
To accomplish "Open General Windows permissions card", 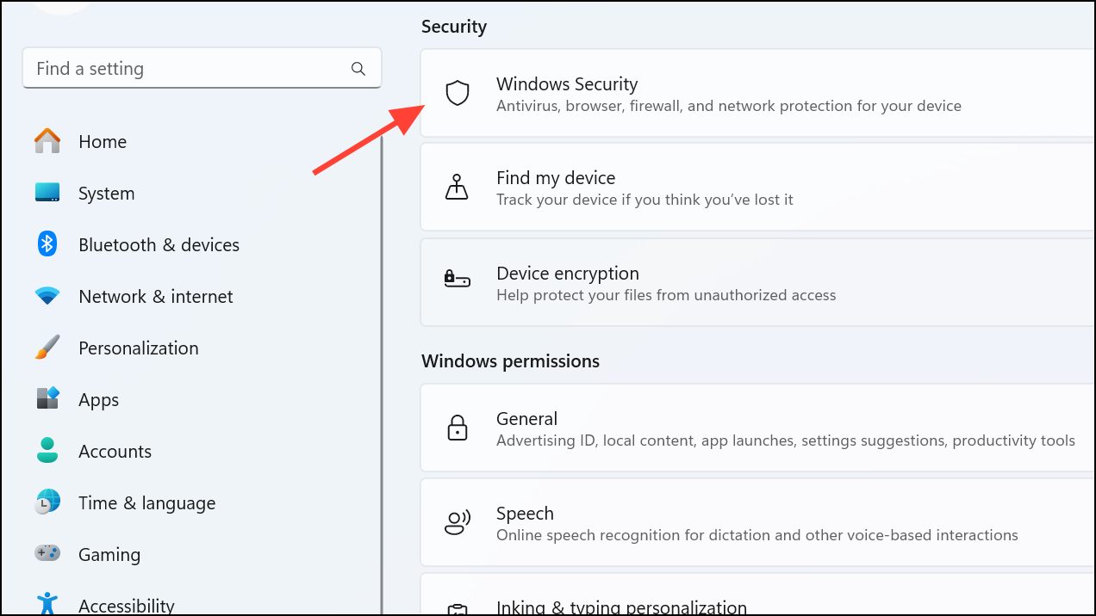I will tap(757, 428).
